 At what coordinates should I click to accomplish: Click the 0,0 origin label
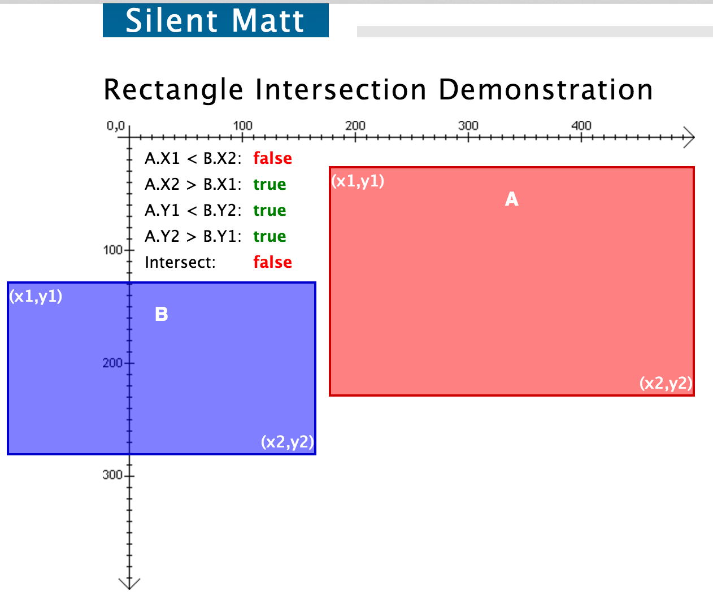pyautogui.click(x=116, y=125)
